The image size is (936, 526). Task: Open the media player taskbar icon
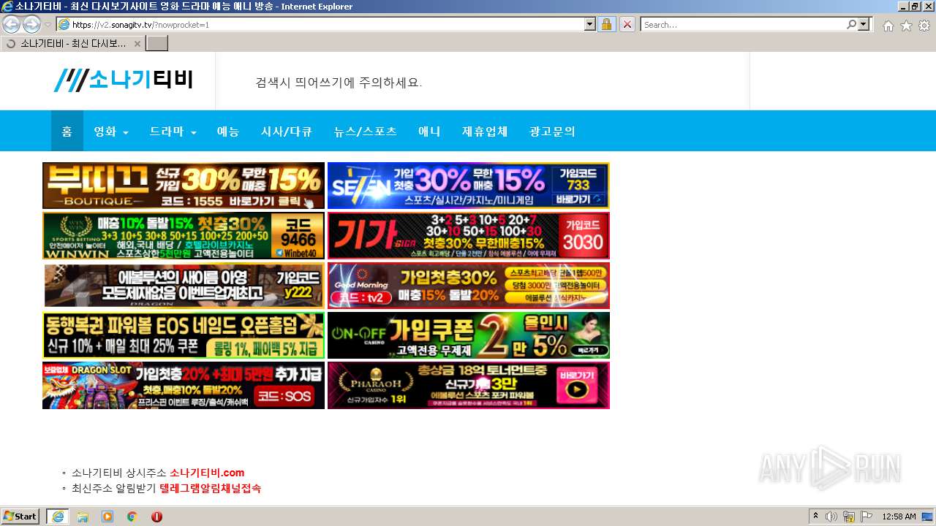pos(107,517)
